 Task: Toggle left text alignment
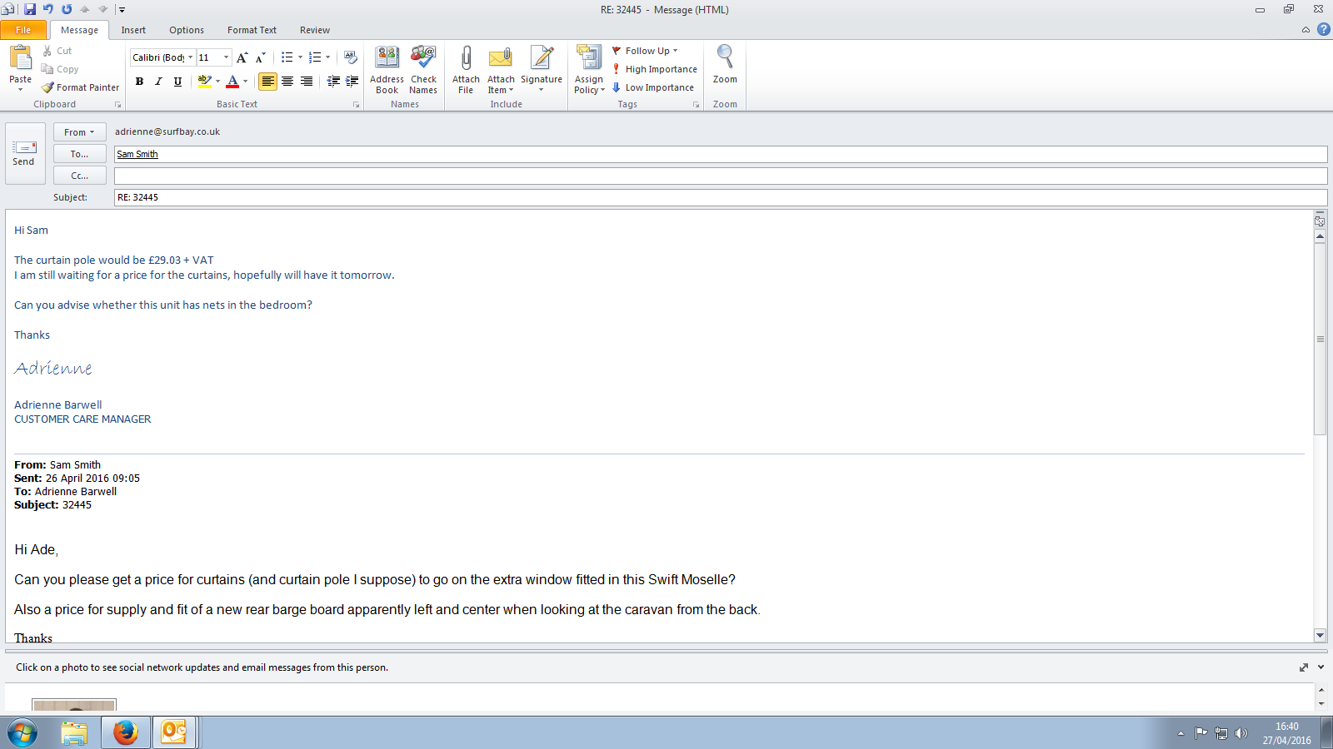[x=267, y=81]
